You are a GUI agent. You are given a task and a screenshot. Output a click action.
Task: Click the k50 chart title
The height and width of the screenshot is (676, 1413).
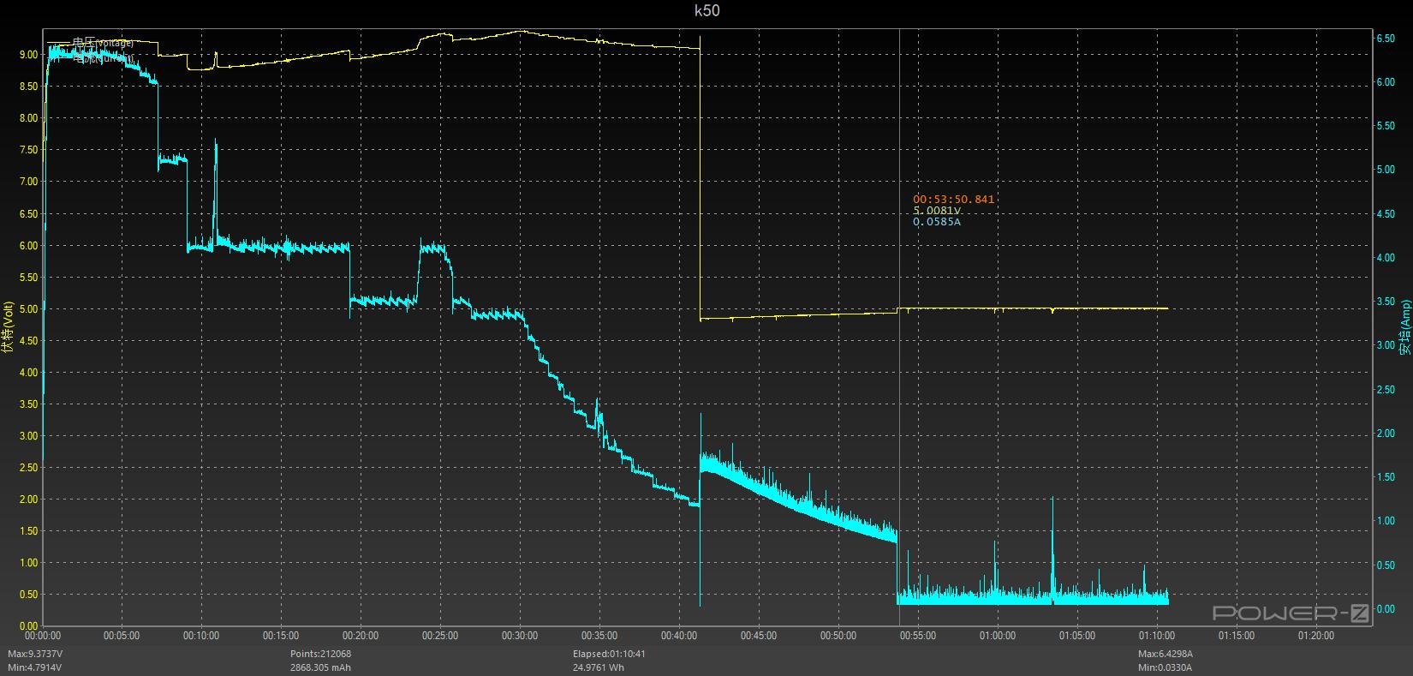pos(706,10)
